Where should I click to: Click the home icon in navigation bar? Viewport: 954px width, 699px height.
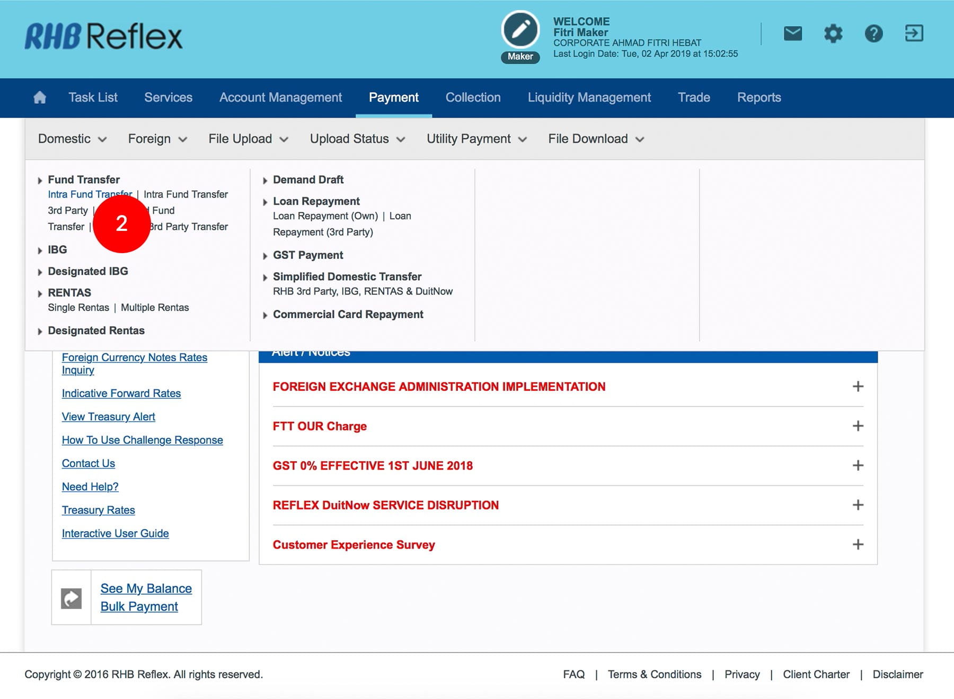click(x=40, y=97)
